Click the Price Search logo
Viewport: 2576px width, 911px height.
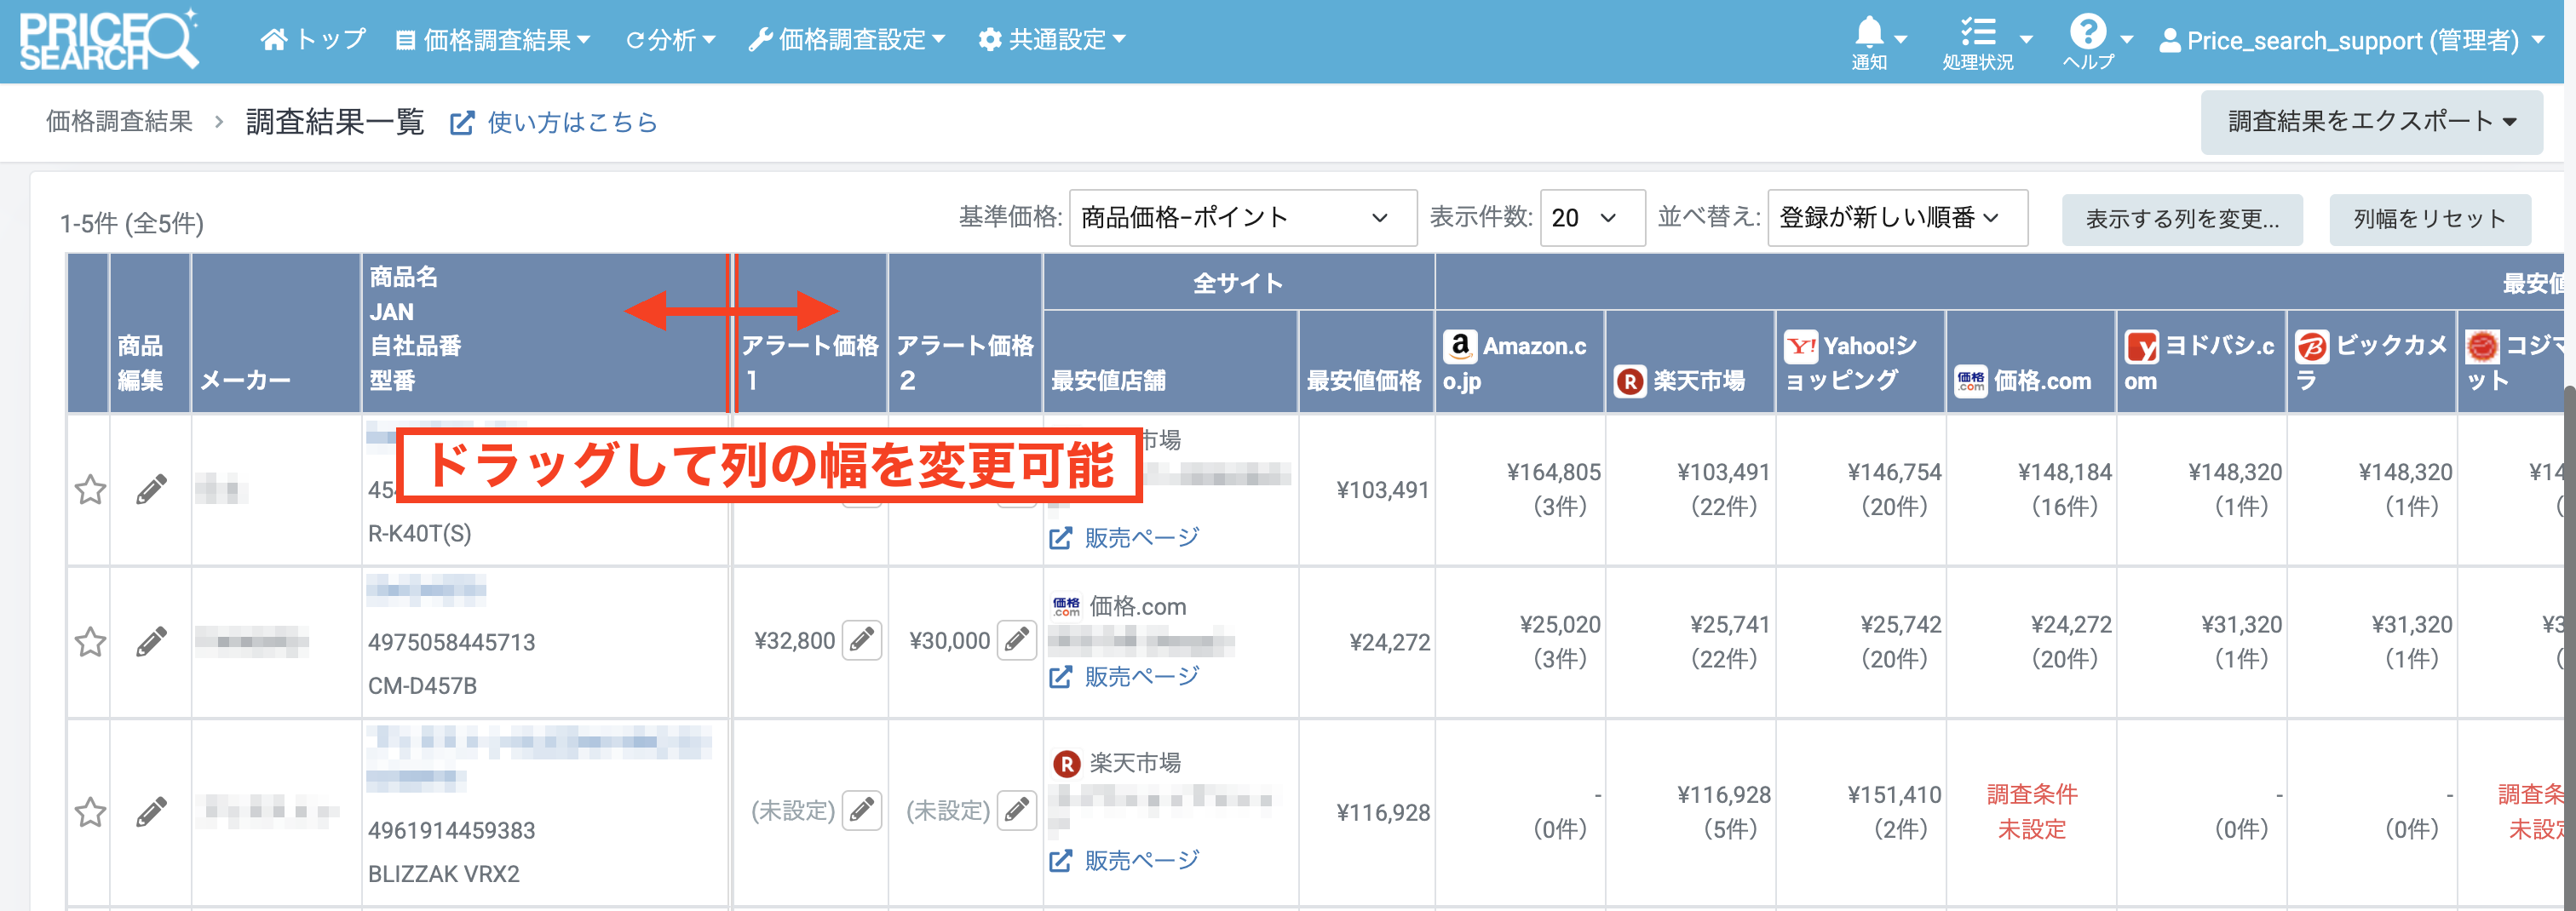(109, 40)
